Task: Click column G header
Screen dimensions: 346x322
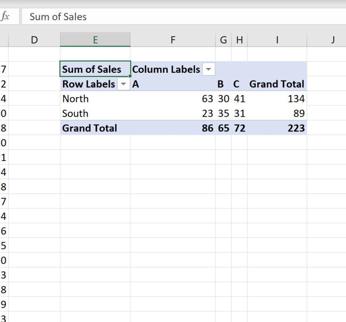Action: point(223,40)
